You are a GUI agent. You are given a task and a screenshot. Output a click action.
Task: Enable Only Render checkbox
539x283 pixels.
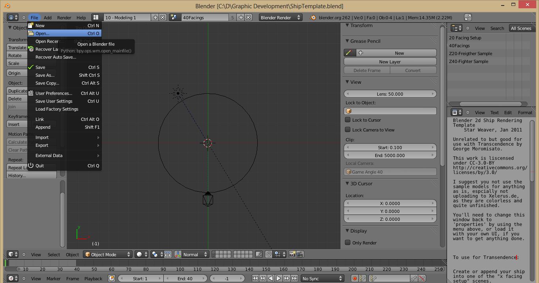[x=348, y=242]
